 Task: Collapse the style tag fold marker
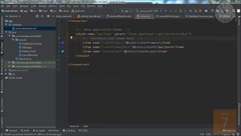coord(67,34)
